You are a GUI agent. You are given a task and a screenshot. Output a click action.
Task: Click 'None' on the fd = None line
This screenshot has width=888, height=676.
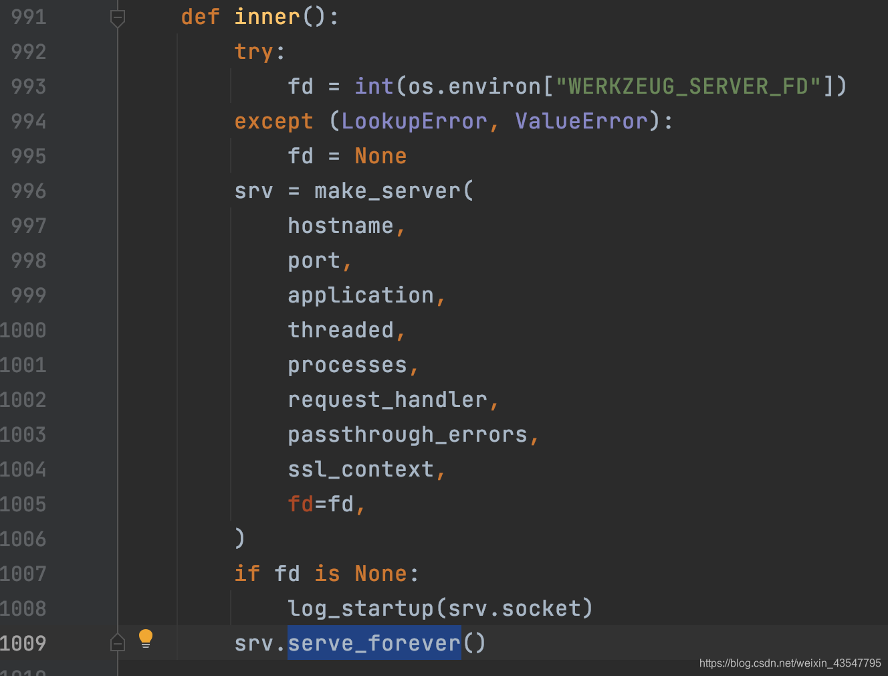(380, 156)
